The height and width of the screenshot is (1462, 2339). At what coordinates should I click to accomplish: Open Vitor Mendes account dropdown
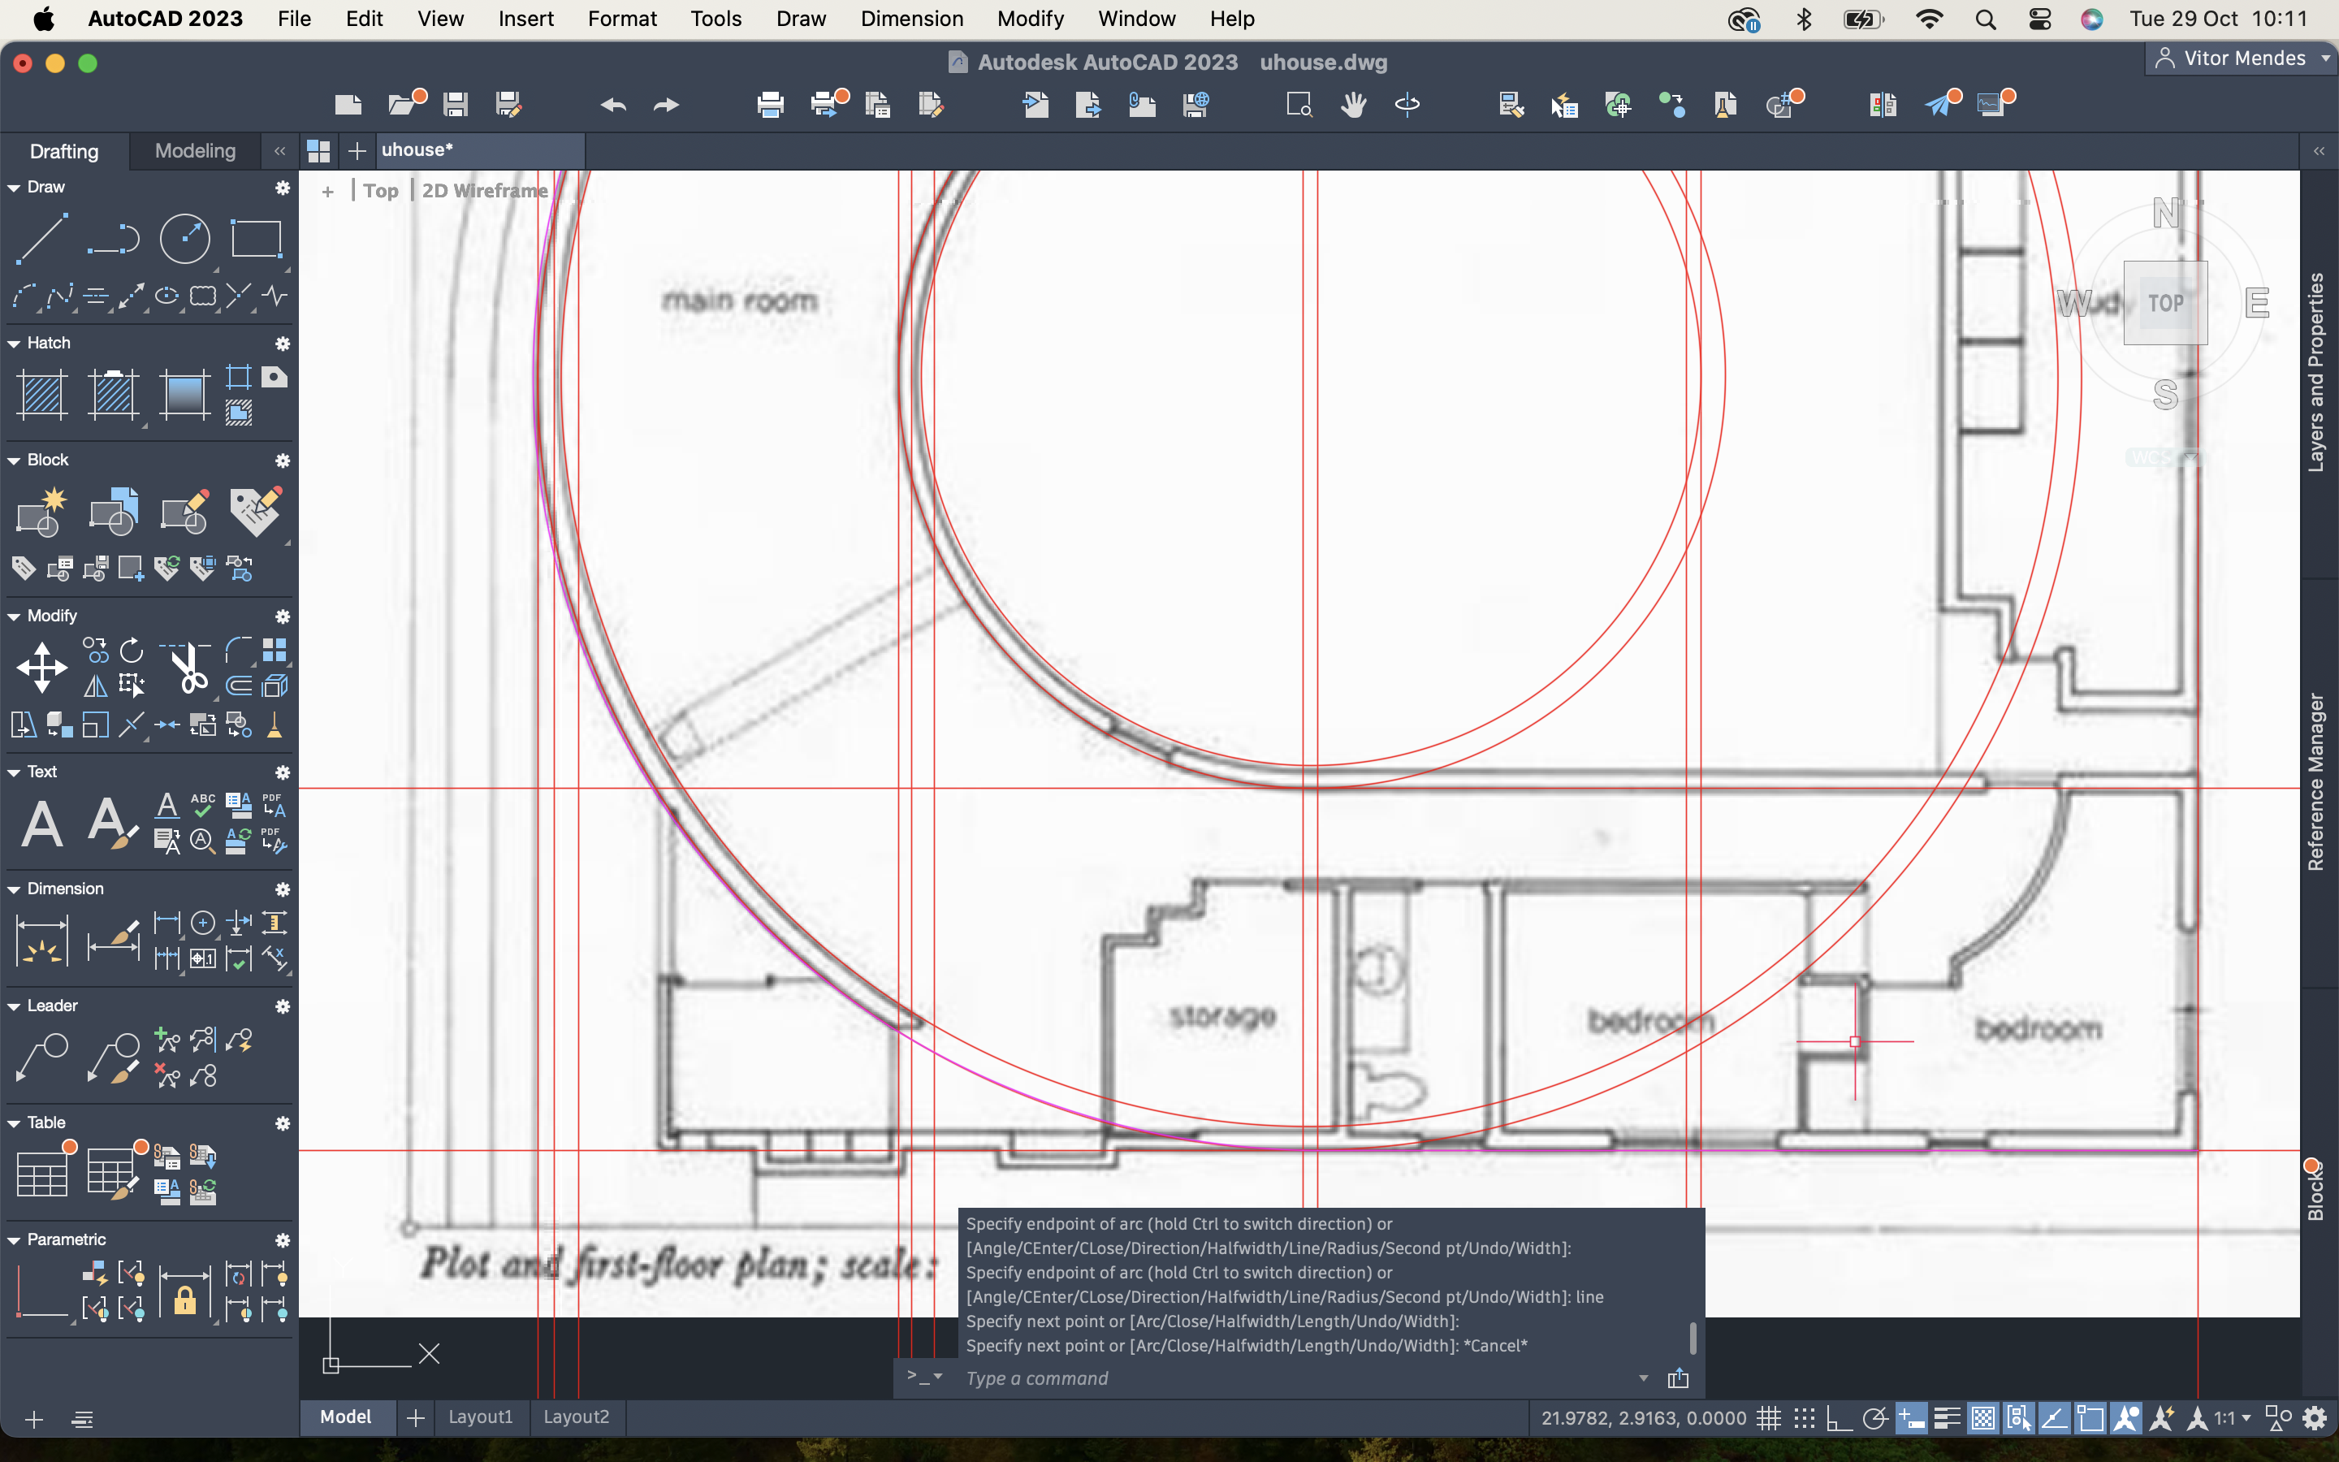(x=2243, y=58)
